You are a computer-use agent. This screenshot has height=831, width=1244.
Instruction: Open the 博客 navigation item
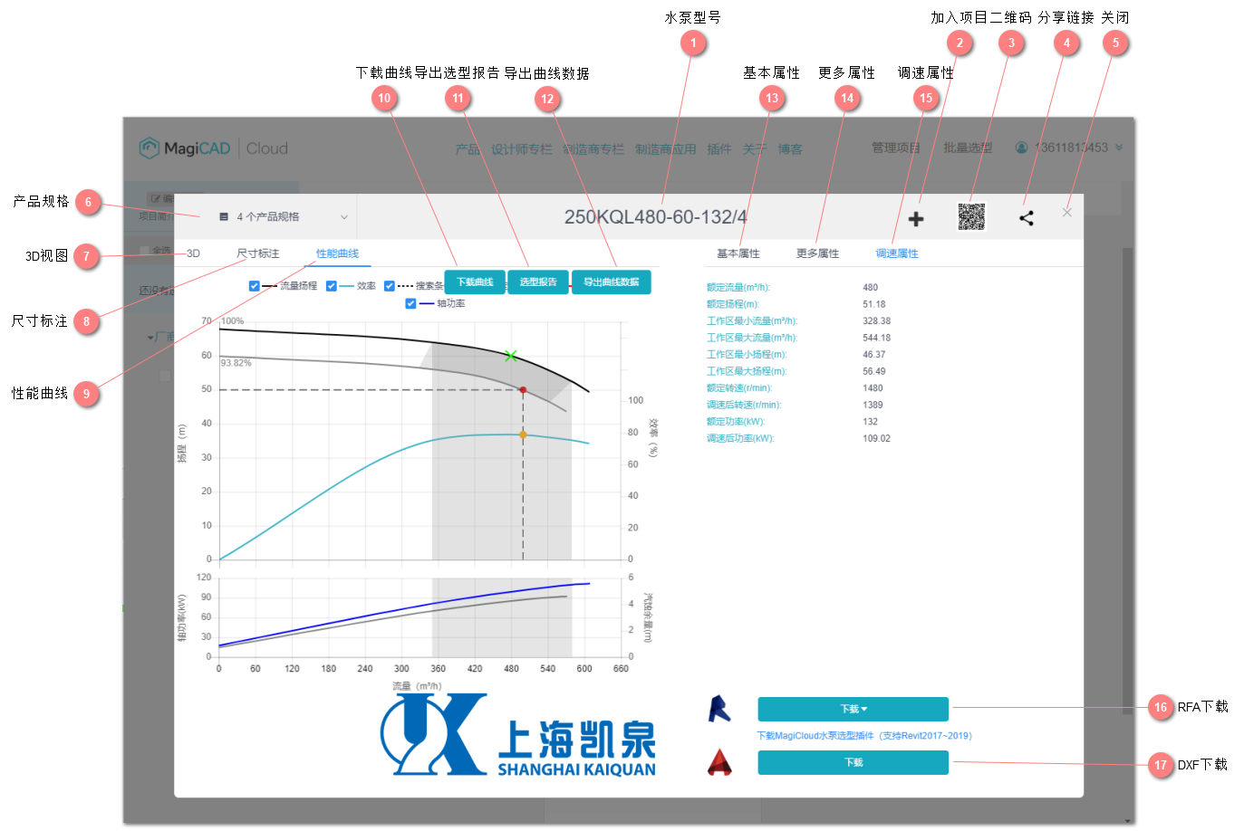(x=790, y=149)
